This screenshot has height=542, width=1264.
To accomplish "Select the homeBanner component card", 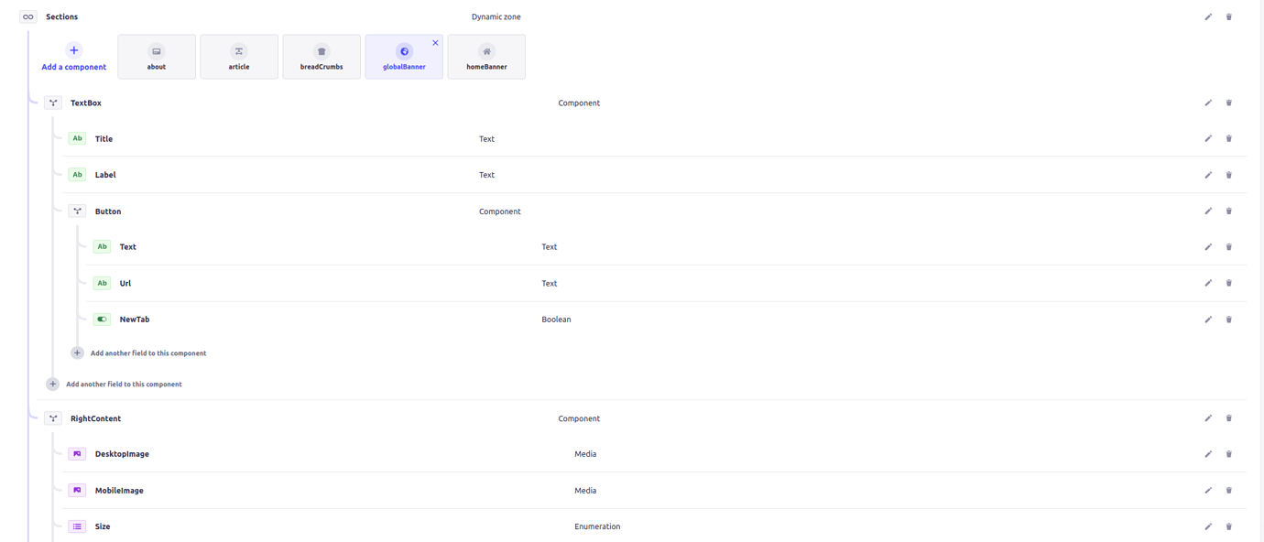I will tap(485, 56).
